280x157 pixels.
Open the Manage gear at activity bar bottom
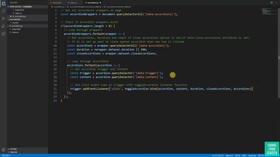point(3,150)
